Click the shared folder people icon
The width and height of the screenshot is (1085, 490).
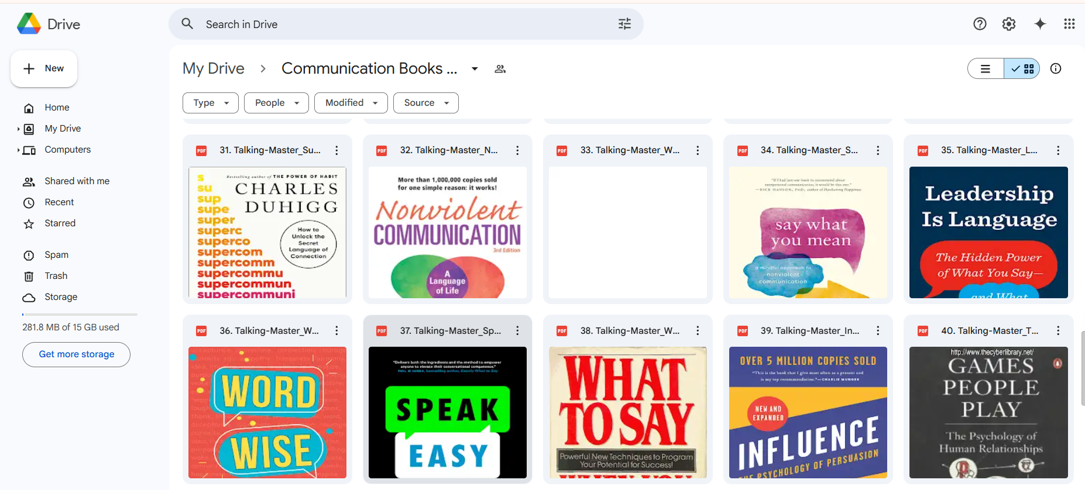coord(500,69)
